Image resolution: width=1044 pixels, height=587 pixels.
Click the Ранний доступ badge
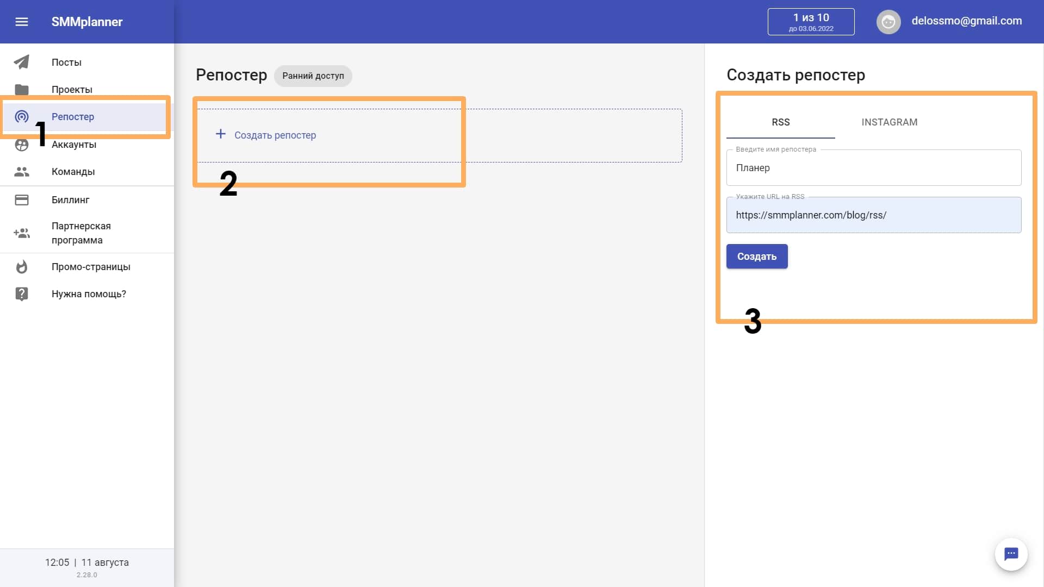tap(313, 76)
